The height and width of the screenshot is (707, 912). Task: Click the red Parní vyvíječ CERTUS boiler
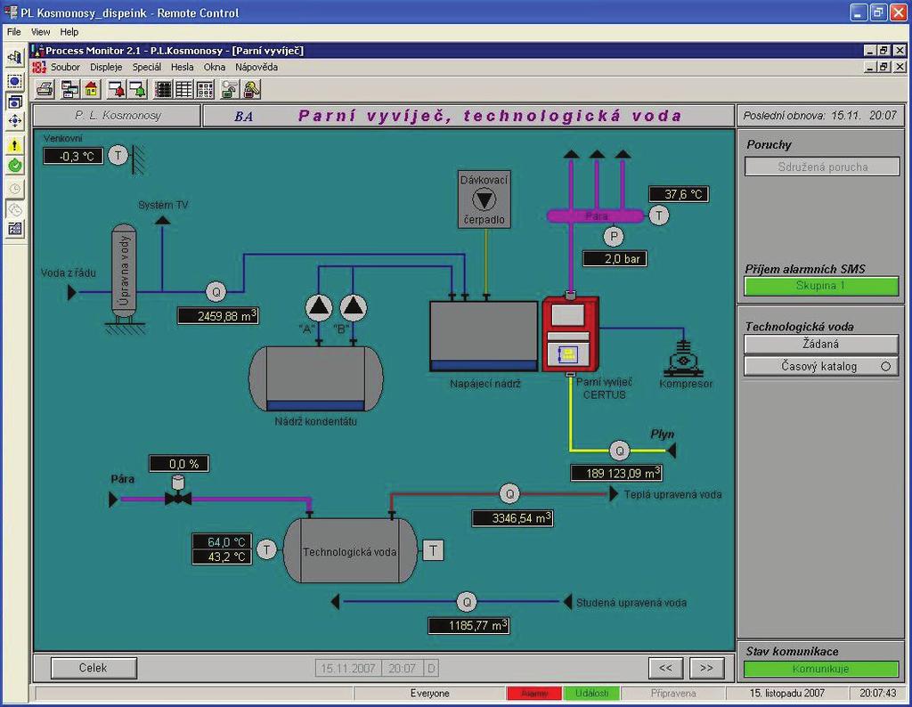point(570,334)
